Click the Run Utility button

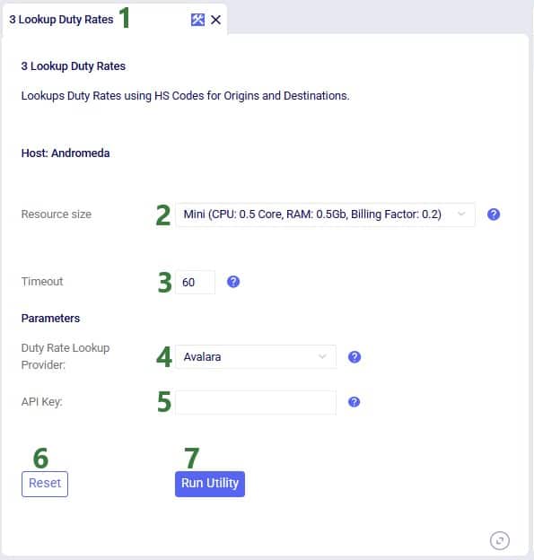[x=210, y=484]
